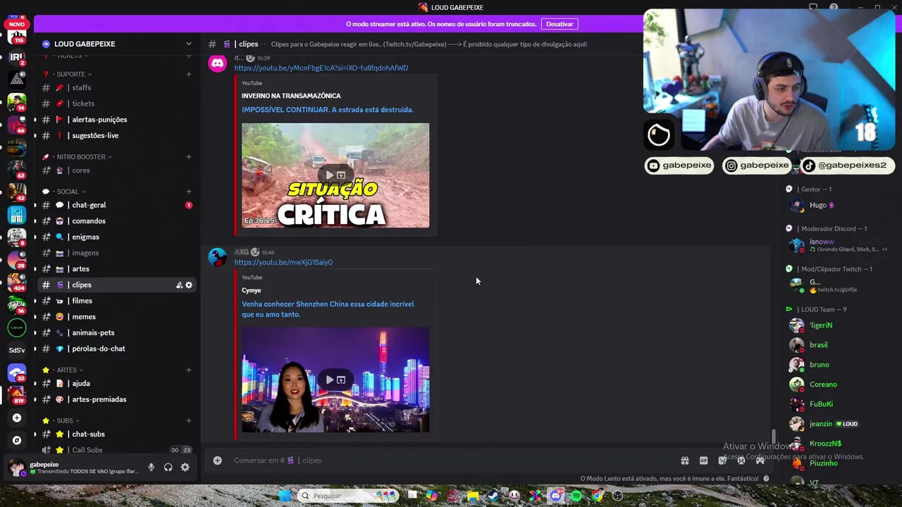
Task: Open the apps game controller icon
Action: tap(760, 461)
